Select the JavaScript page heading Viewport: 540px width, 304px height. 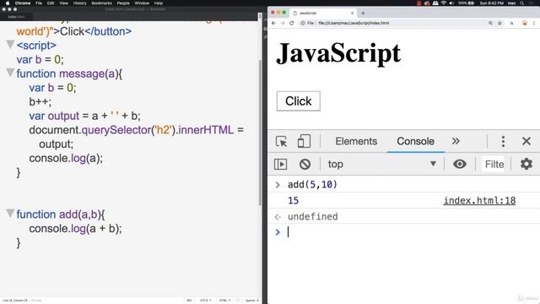pos(338,53)
